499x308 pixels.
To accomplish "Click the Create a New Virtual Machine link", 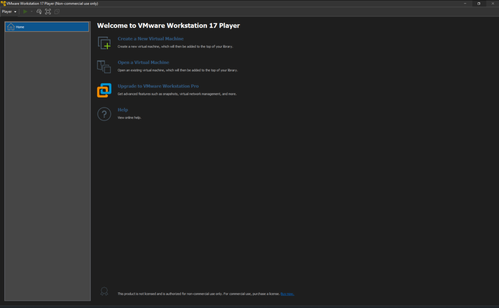I will click(x=151, y=38).
